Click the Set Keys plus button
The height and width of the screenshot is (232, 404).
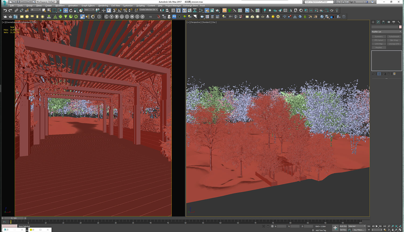pyautogui.click(x=335, y=228)
